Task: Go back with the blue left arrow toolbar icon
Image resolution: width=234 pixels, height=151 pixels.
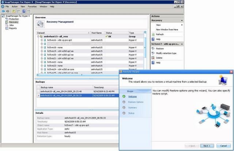Action: click(3, 11)
